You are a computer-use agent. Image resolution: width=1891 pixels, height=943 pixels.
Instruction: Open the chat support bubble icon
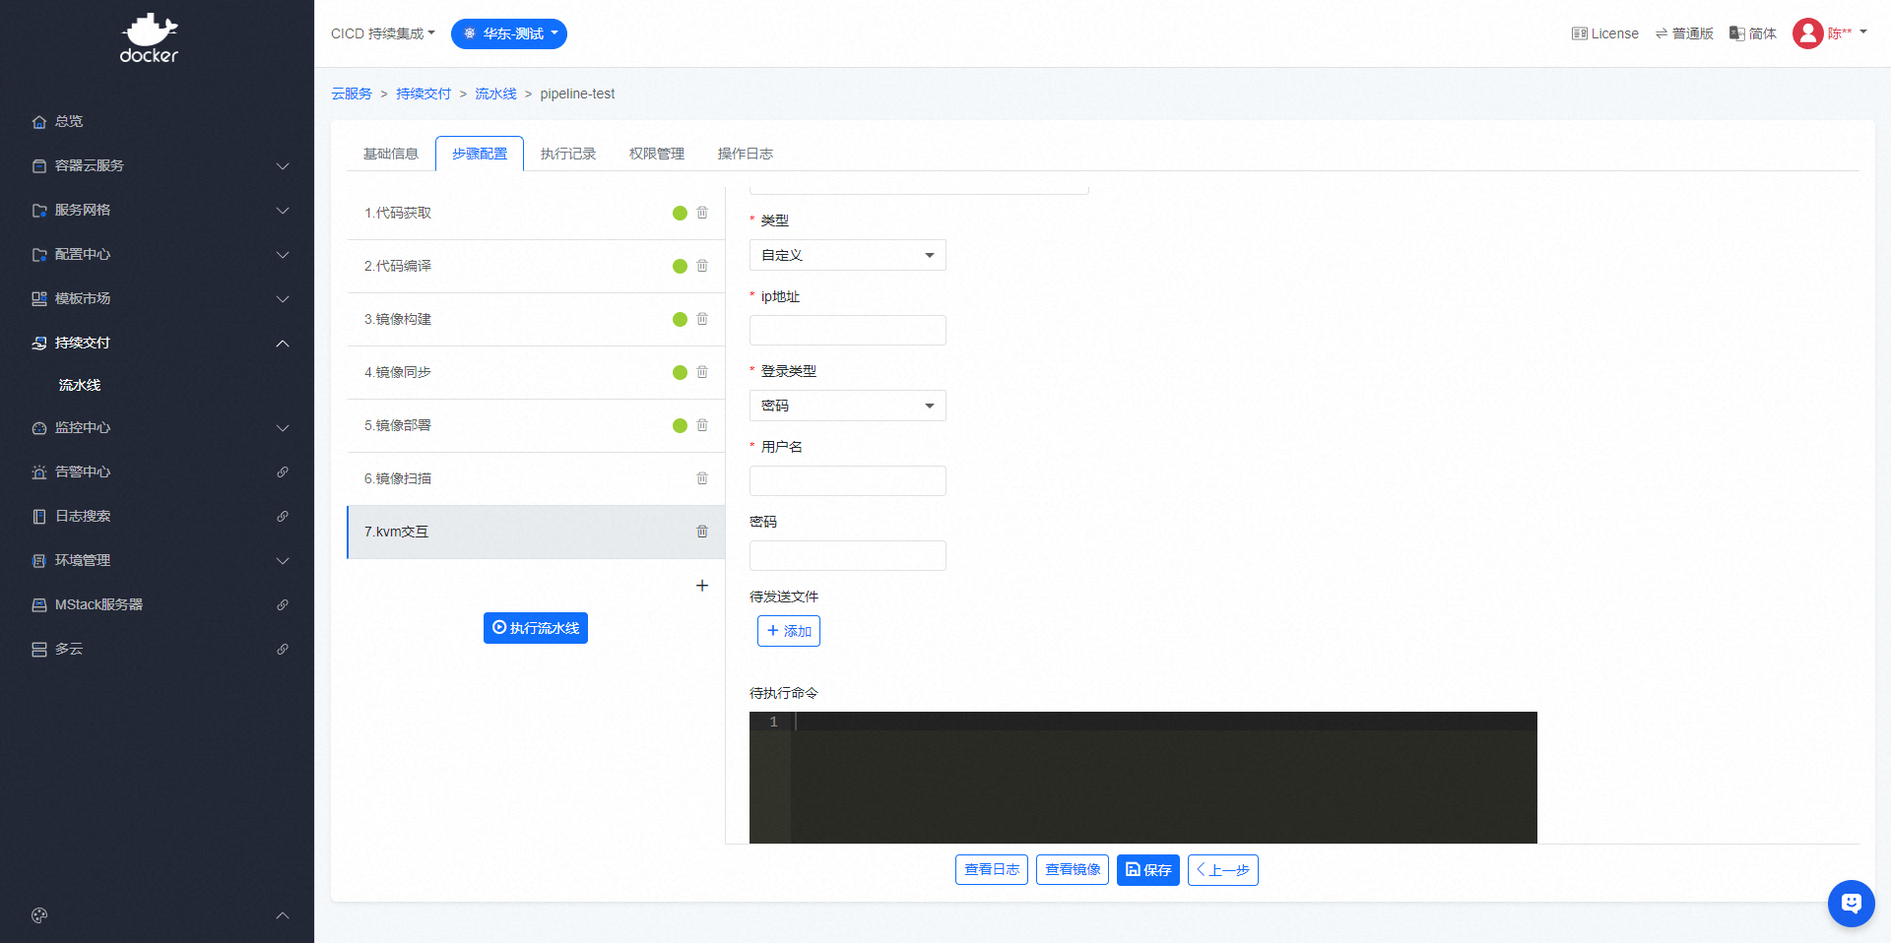1851,903
